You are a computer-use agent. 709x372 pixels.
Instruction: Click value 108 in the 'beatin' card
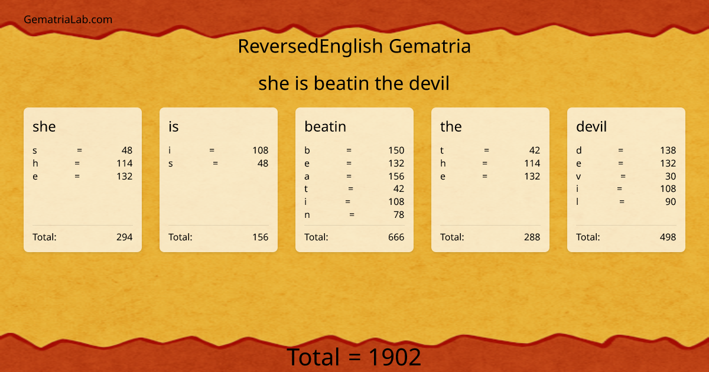point(396,202)
